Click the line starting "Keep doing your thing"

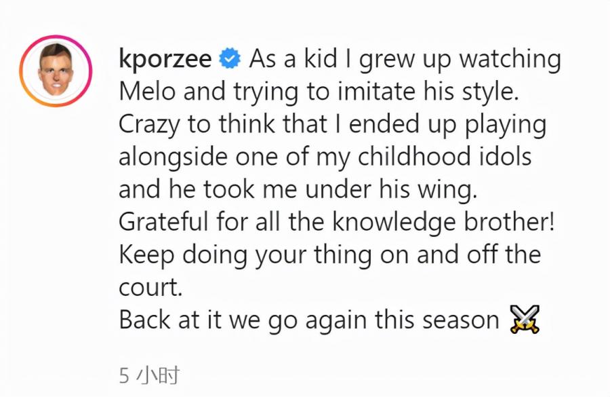(330, 254)
